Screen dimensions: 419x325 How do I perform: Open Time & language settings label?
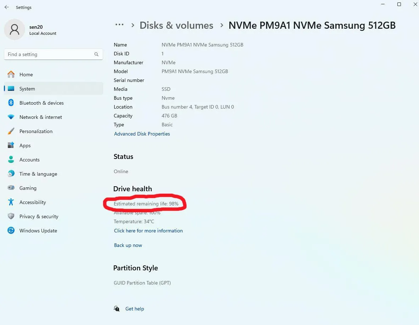pos(38,174)
